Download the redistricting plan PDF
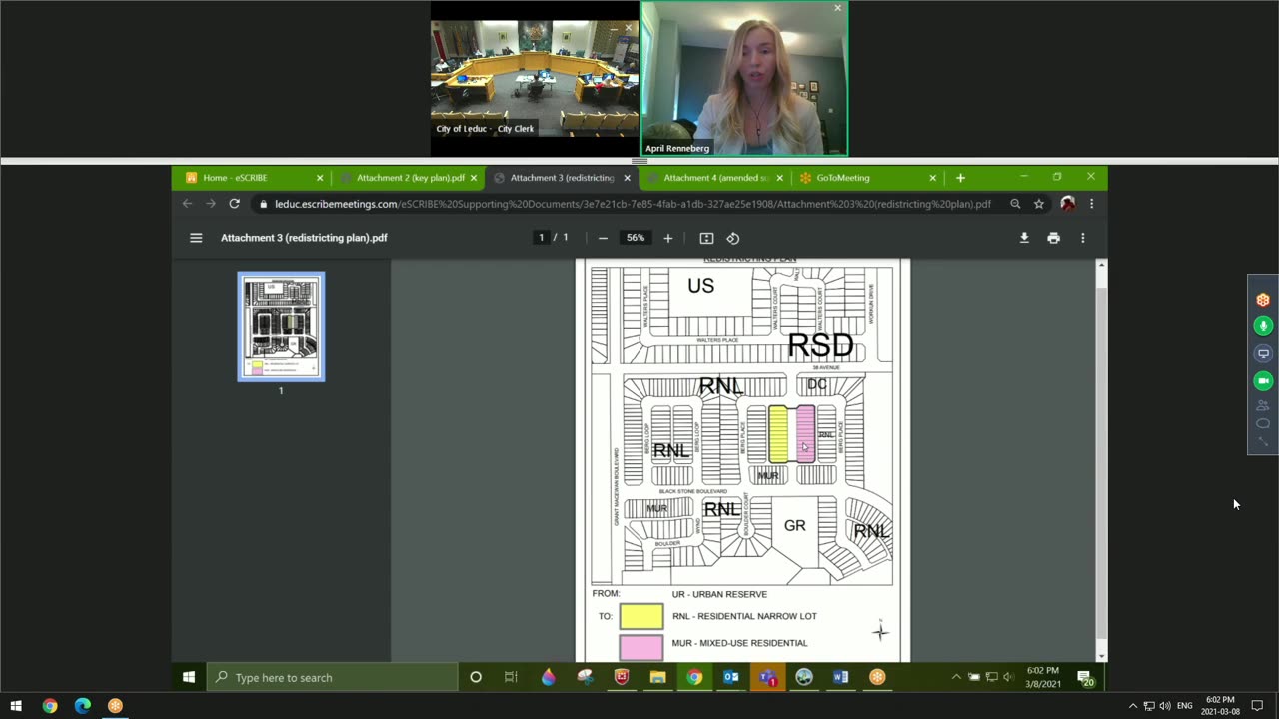Image resolution: width=1279 pixels, height=719 pixels. click(x=1024, y=238)
